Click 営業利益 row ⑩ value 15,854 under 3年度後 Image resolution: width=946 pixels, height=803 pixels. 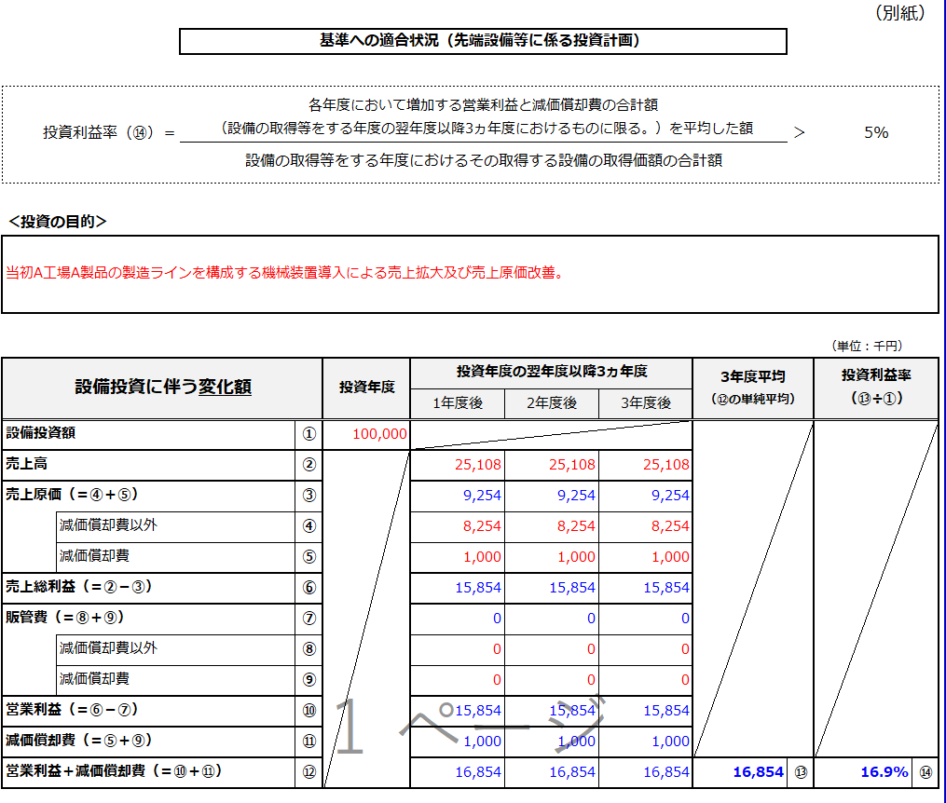(646, 712)
